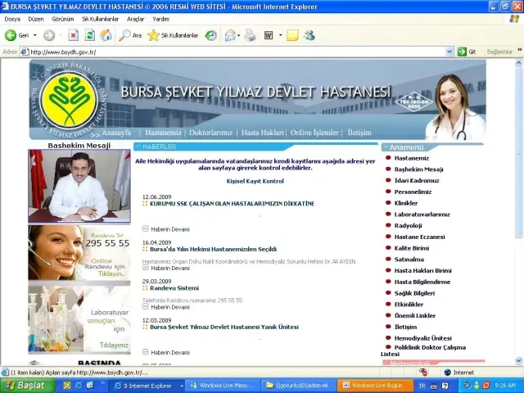Screen dimensions: 524x393
Task: Open Hastane Eczanesi menu entry
Action: [419, 237]
